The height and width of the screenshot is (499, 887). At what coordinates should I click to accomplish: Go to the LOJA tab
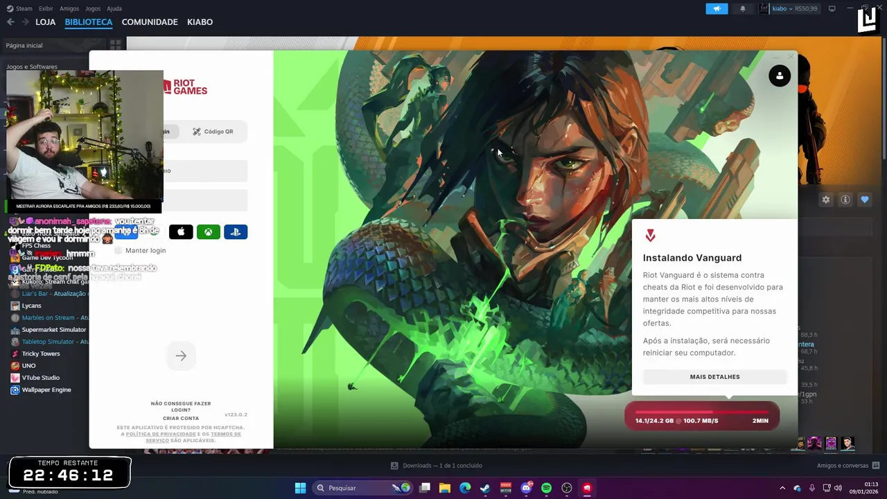click(45, 22)
